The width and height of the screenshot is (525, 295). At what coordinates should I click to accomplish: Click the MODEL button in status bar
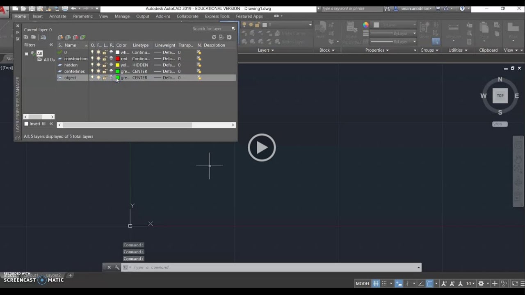click(x=363, y=284)
